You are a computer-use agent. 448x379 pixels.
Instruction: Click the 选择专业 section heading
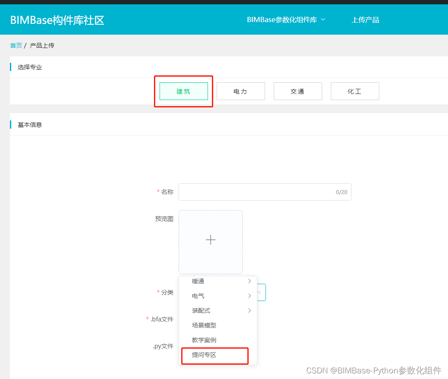(x=30, y=67)
